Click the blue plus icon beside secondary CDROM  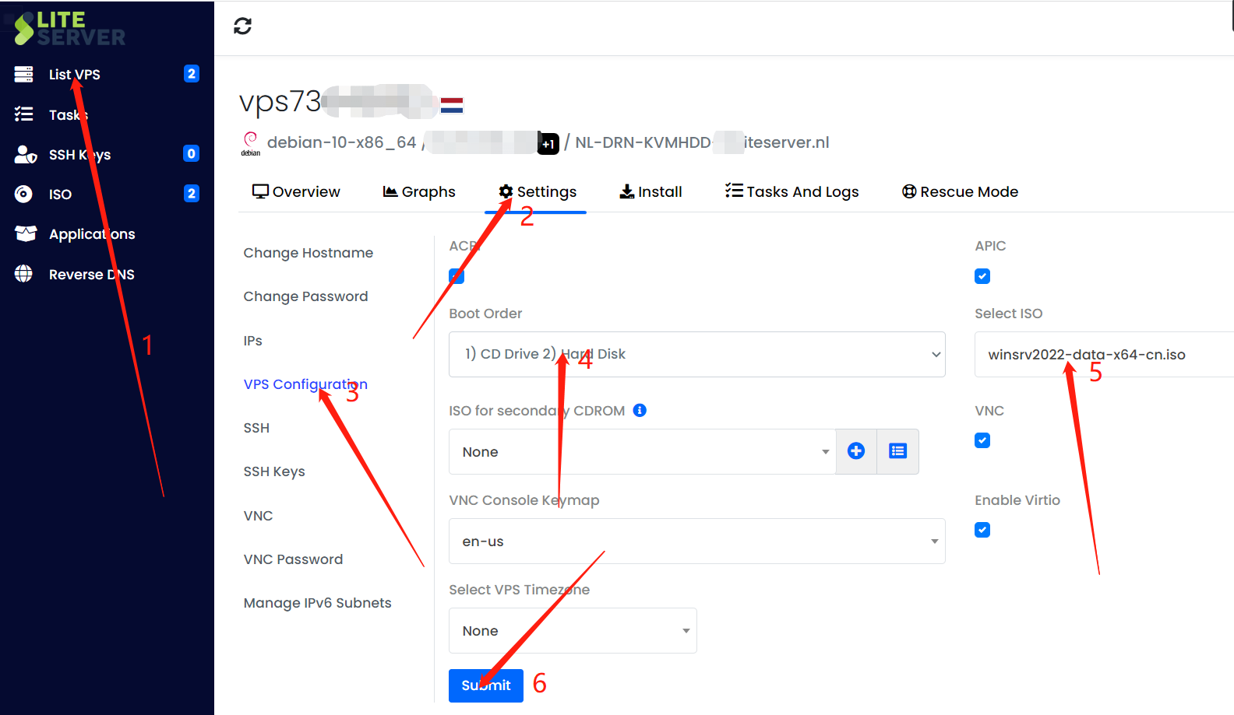point(855,451)
